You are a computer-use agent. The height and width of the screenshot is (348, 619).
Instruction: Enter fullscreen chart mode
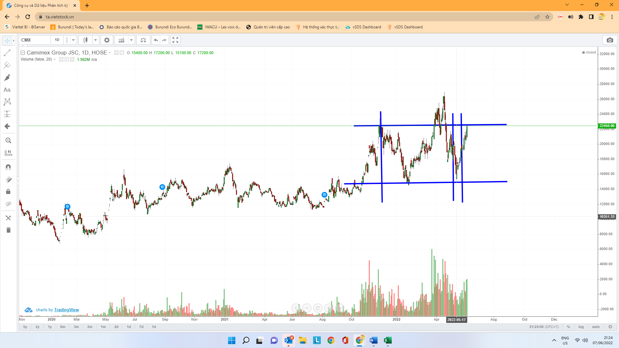175,40
